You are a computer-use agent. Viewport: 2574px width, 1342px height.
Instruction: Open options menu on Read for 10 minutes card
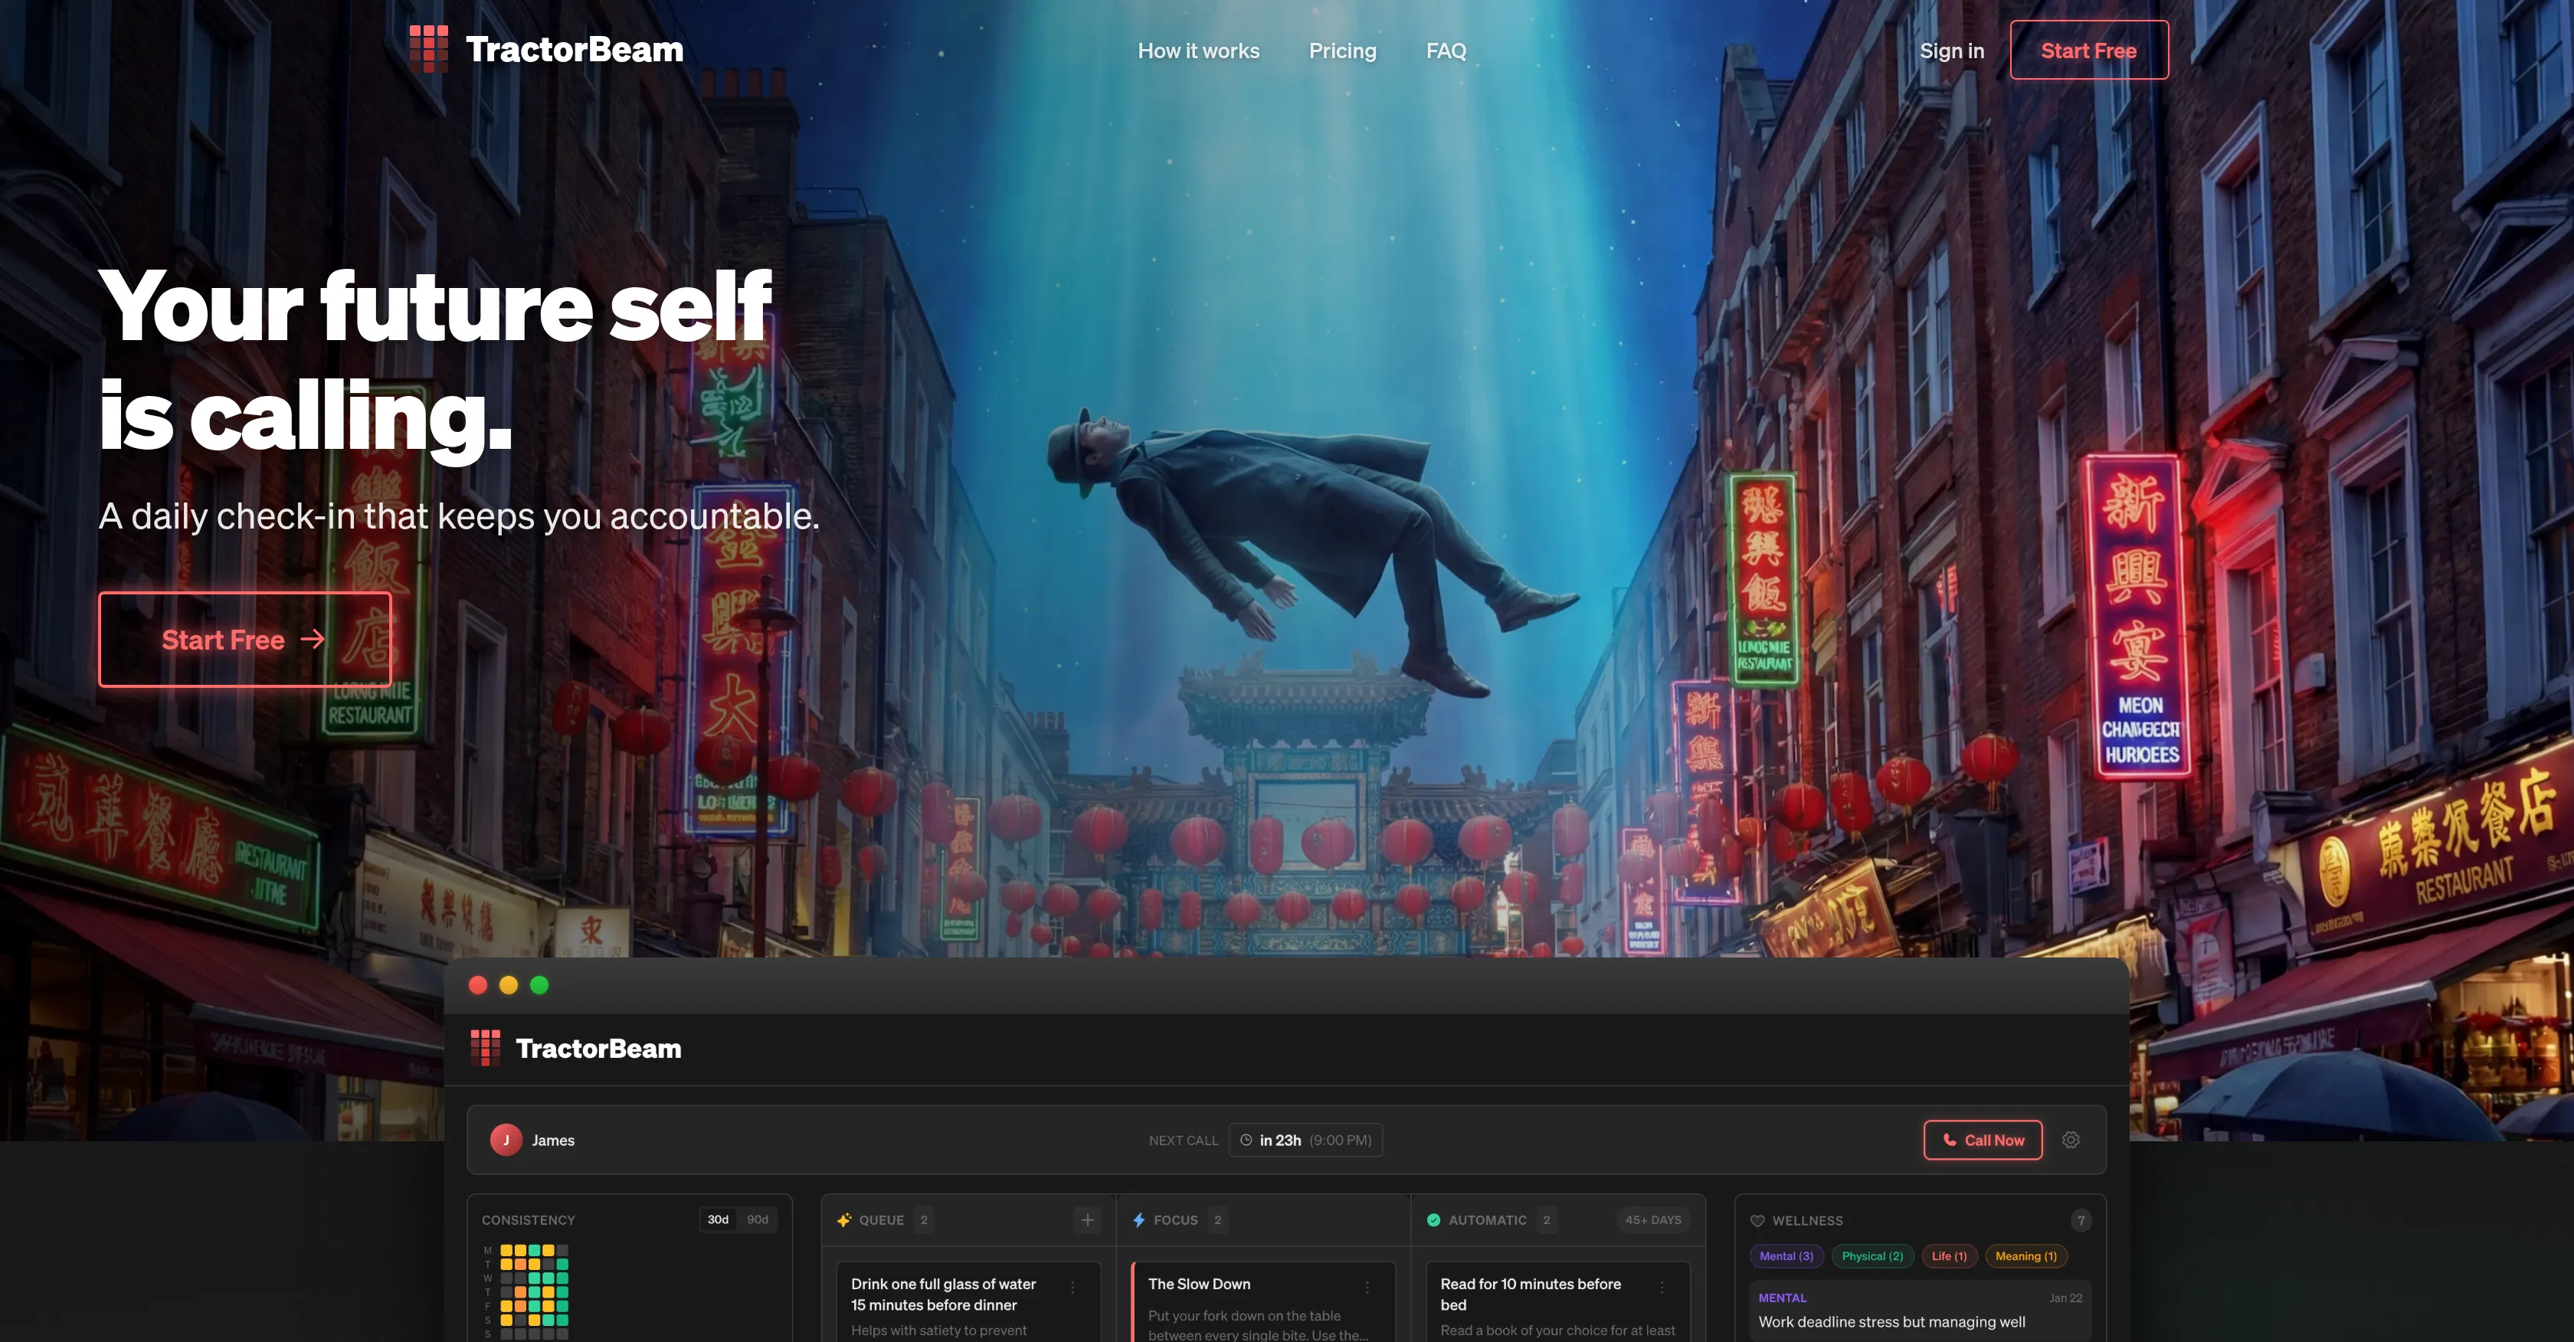tap(1662, 1288)
